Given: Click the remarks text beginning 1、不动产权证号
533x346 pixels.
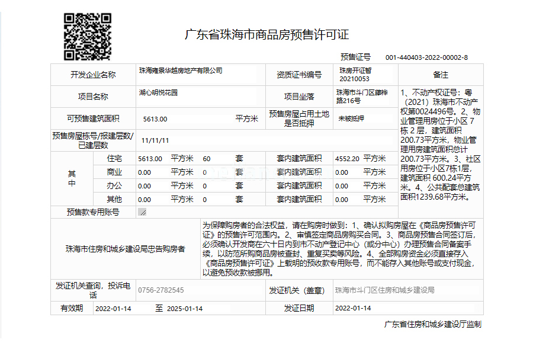Looking at the screenshot, I should click(x=441, y=145).
